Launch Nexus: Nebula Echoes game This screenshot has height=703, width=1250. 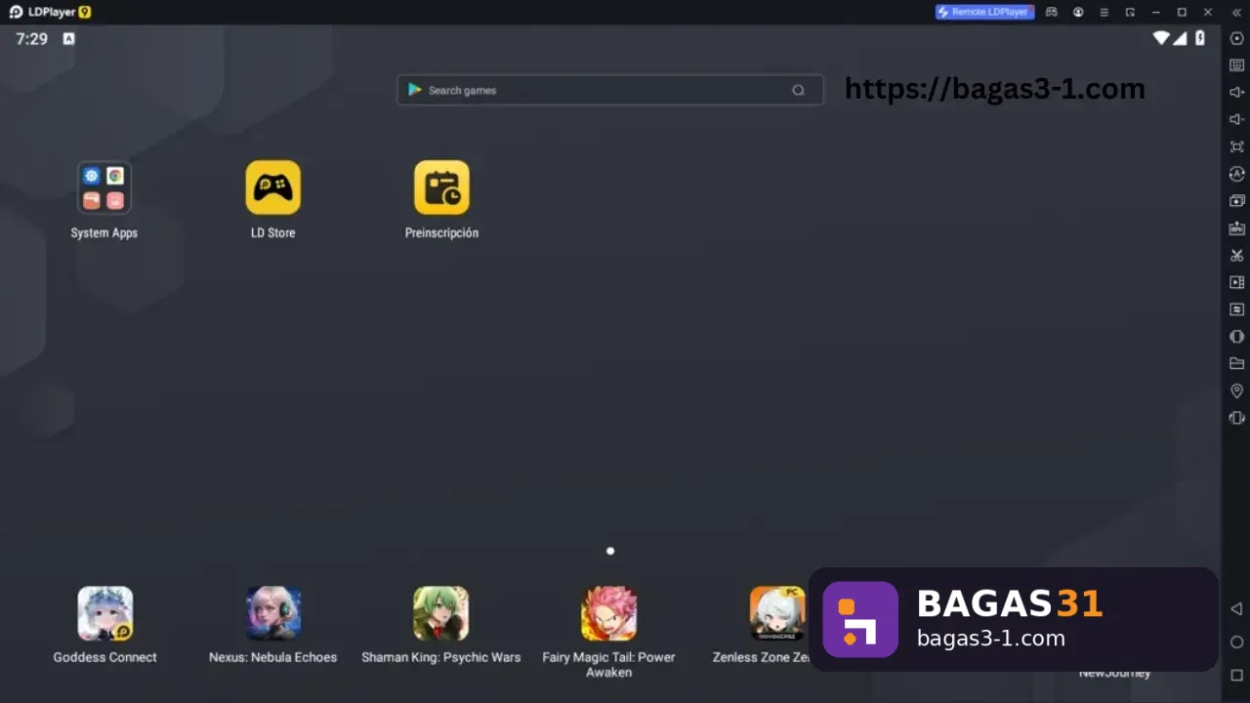pyautogui.click(x=273, y=613)
